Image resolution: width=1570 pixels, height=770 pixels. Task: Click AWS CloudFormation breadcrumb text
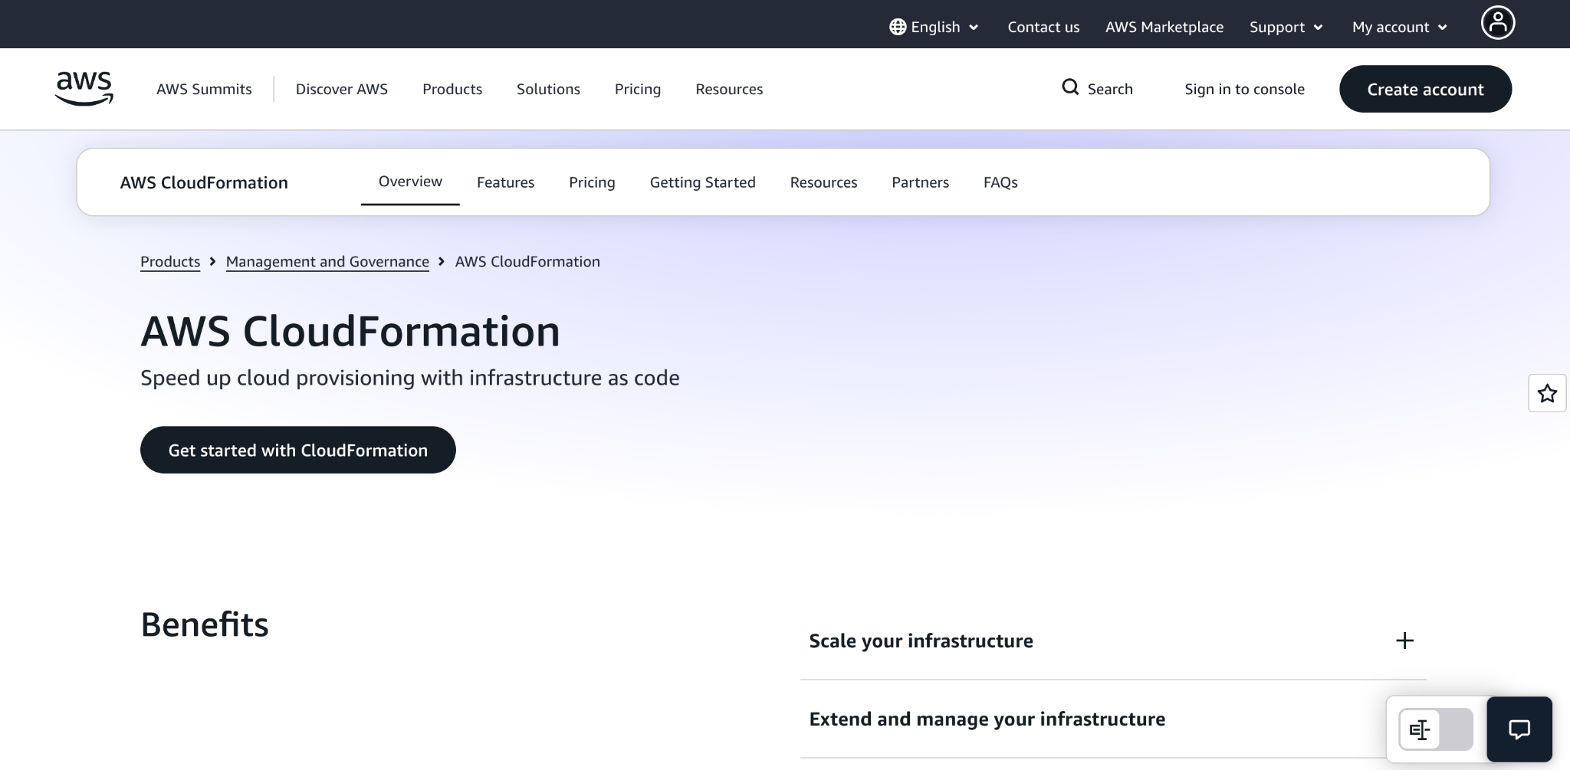(x=527, y=261)
